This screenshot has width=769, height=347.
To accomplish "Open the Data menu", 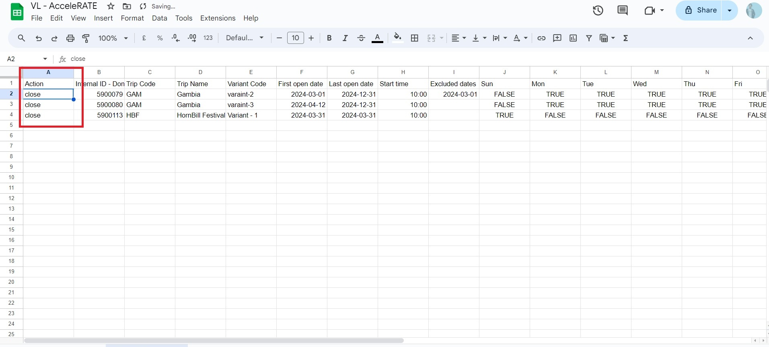I will tap(159, 18).
